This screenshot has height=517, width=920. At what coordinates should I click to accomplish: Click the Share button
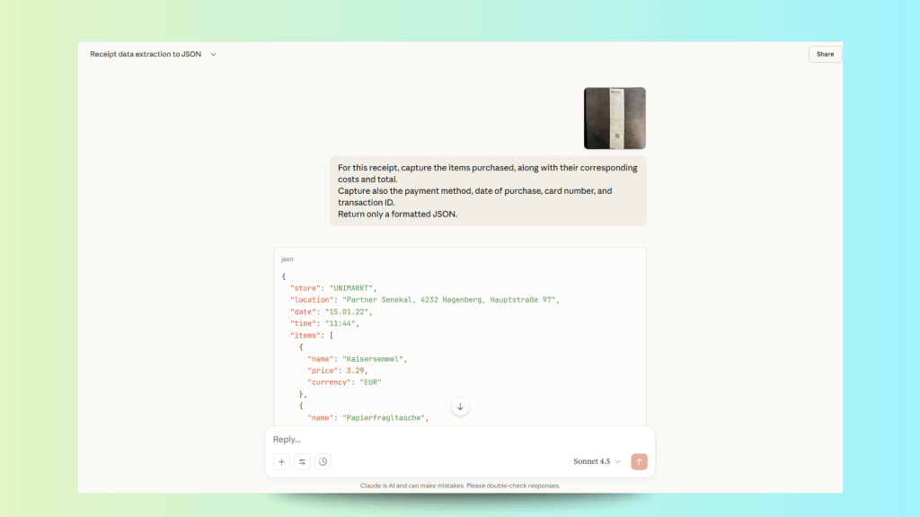coord(825,54)
